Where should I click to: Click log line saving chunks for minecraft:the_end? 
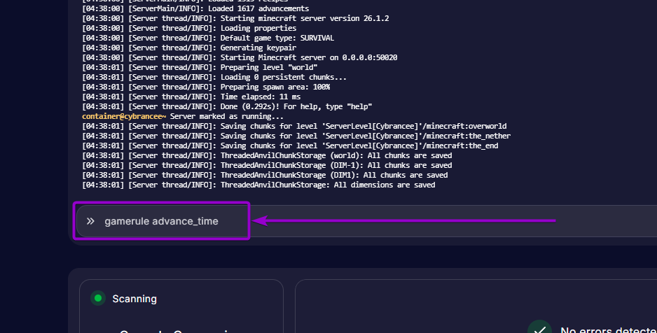tap(290, 146)
